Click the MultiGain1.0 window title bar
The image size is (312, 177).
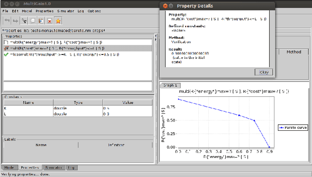[79, 3]
